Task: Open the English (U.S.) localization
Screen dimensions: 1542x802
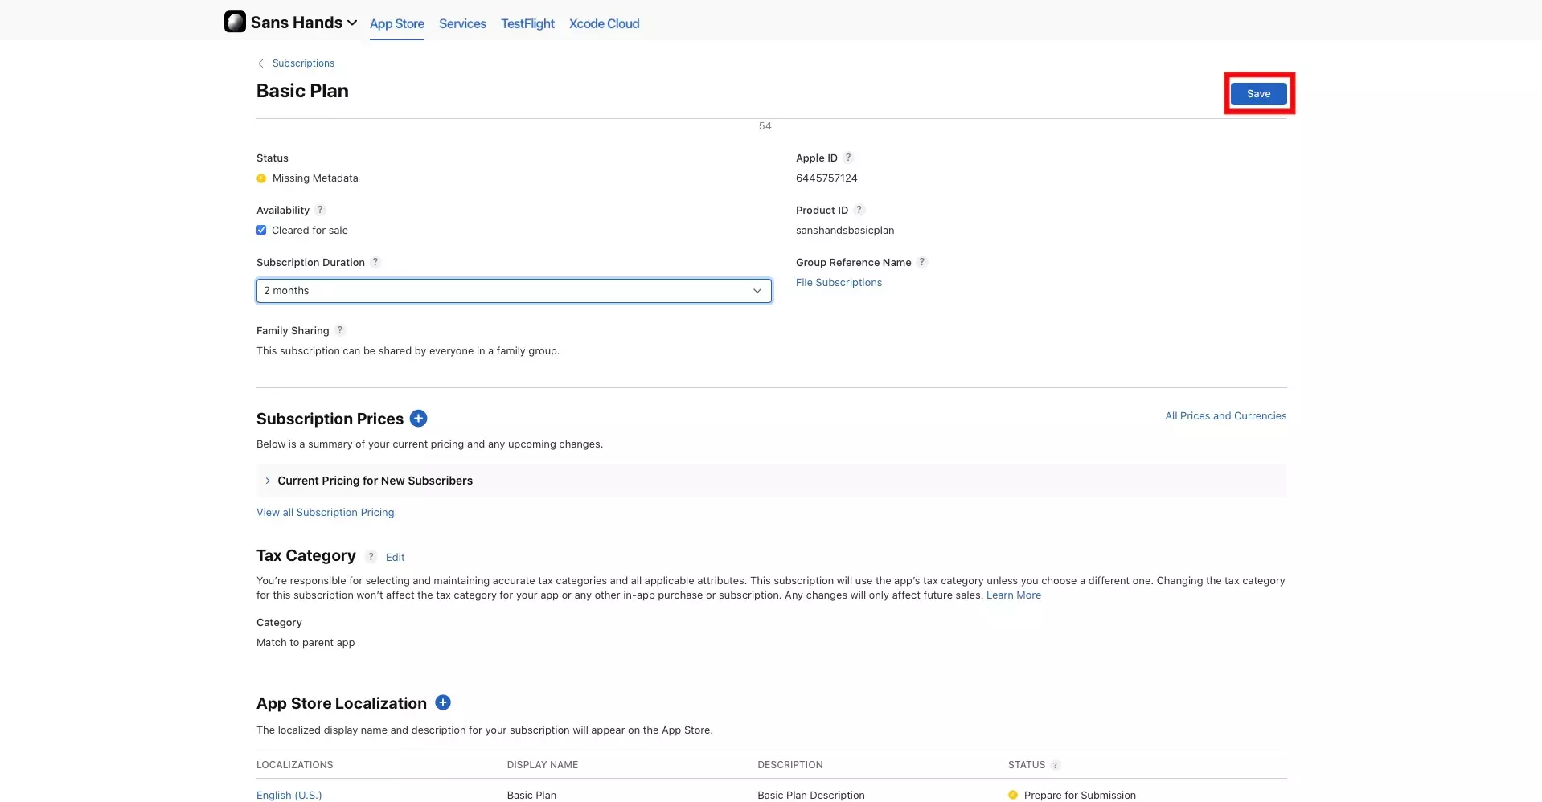Action: (289, 795)
